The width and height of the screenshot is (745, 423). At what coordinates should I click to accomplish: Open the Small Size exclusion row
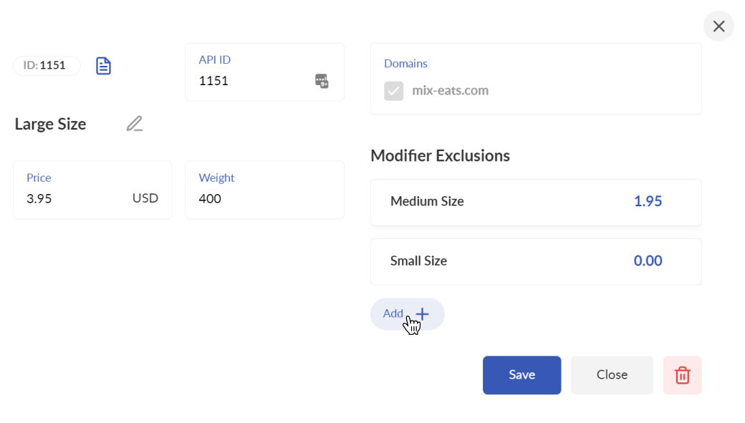536,261
